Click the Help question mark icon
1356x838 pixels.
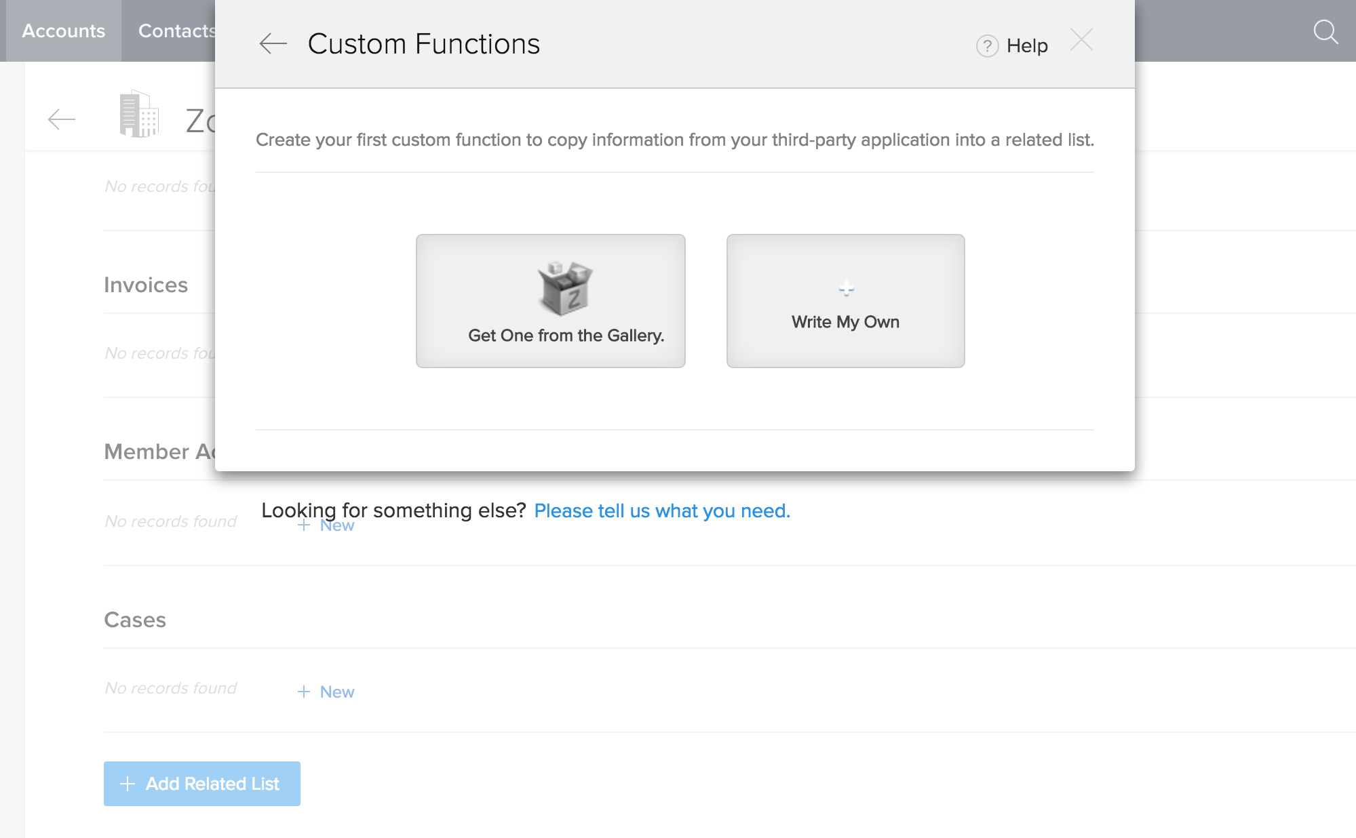(987, 46)
